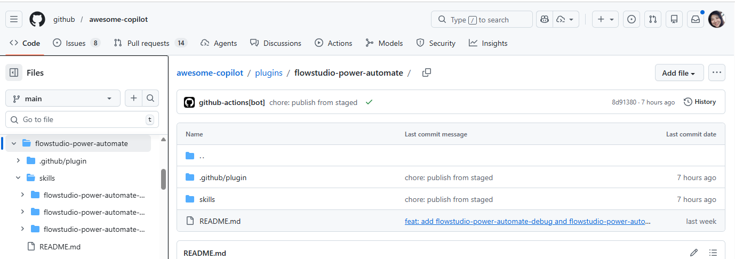Click the plugins breadcrumb link
The image size is (735, 259).
[x=269, y=73]
